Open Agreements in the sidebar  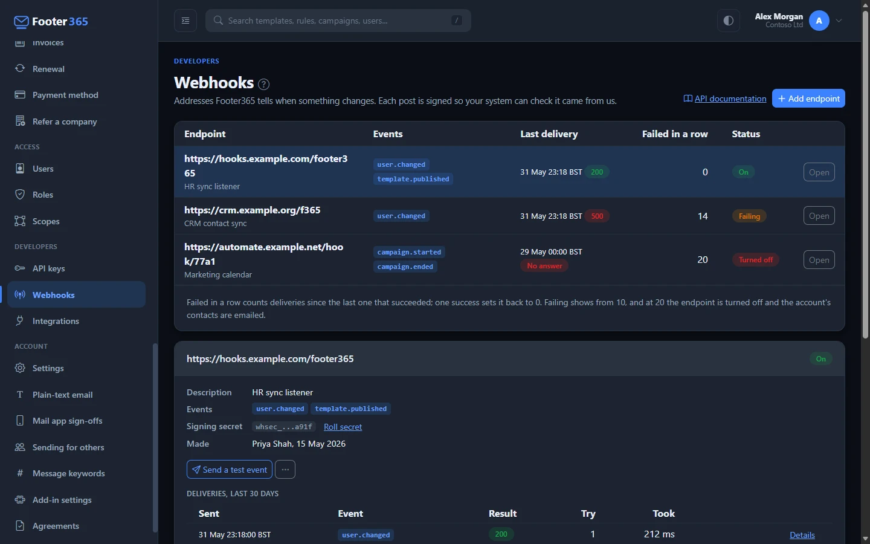pos(76,526)
